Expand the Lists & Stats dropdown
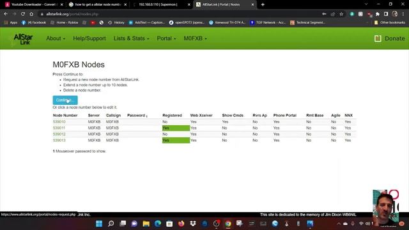 point(132,38)
